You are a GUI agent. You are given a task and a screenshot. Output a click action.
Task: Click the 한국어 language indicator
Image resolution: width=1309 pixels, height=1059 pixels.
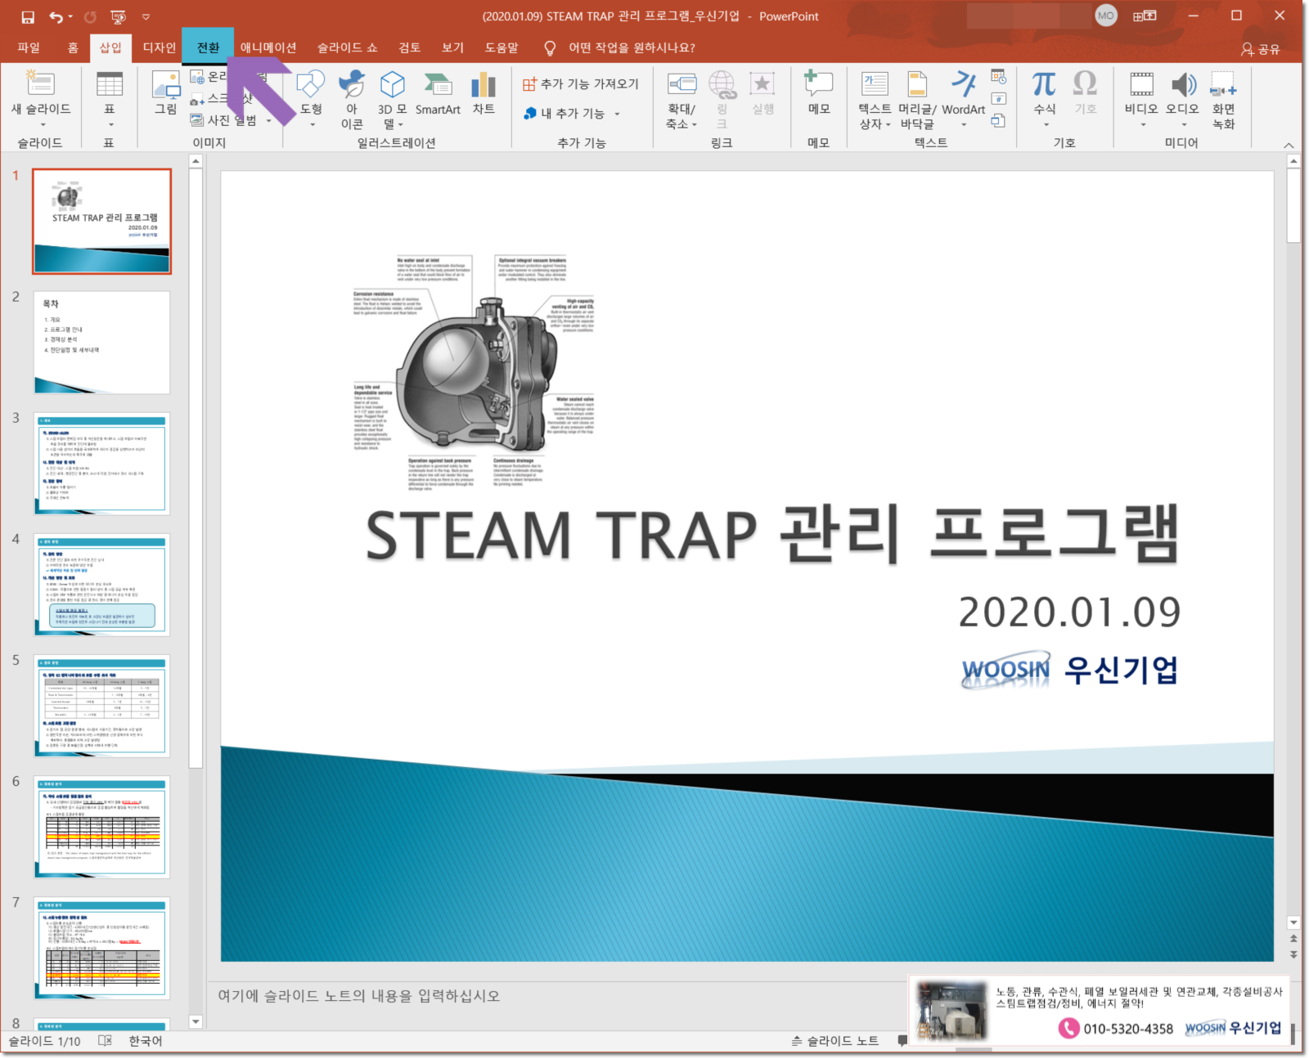coord(146,1041)
